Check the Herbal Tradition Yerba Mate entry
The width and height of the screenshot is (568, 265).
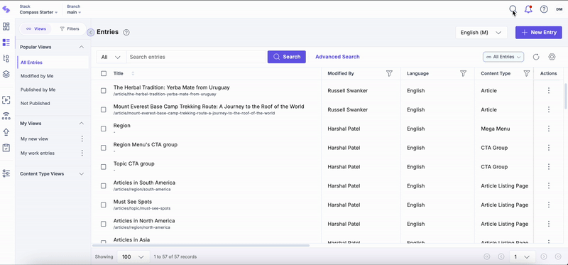104,91
